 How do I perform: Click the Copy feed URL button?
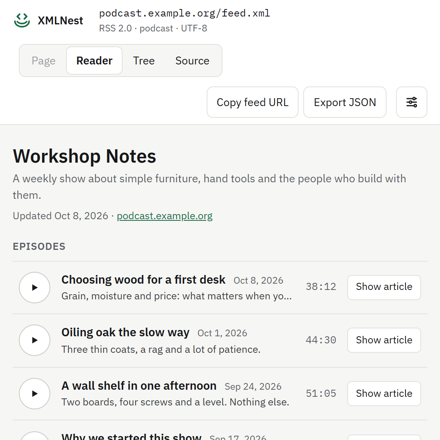pyautogui.click(x=253, y=102)
